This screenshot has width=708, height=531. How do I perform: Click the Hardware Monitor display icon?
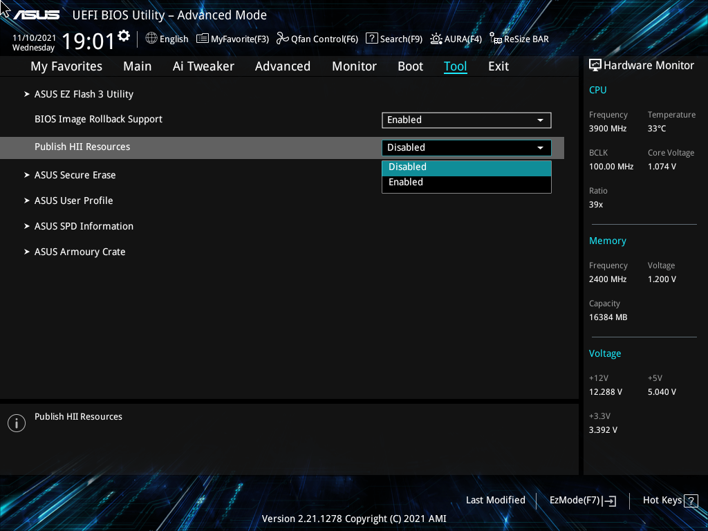pos(595,66)
